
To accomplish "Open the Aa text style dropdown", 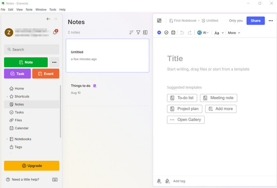I will (x=219, y=33).
